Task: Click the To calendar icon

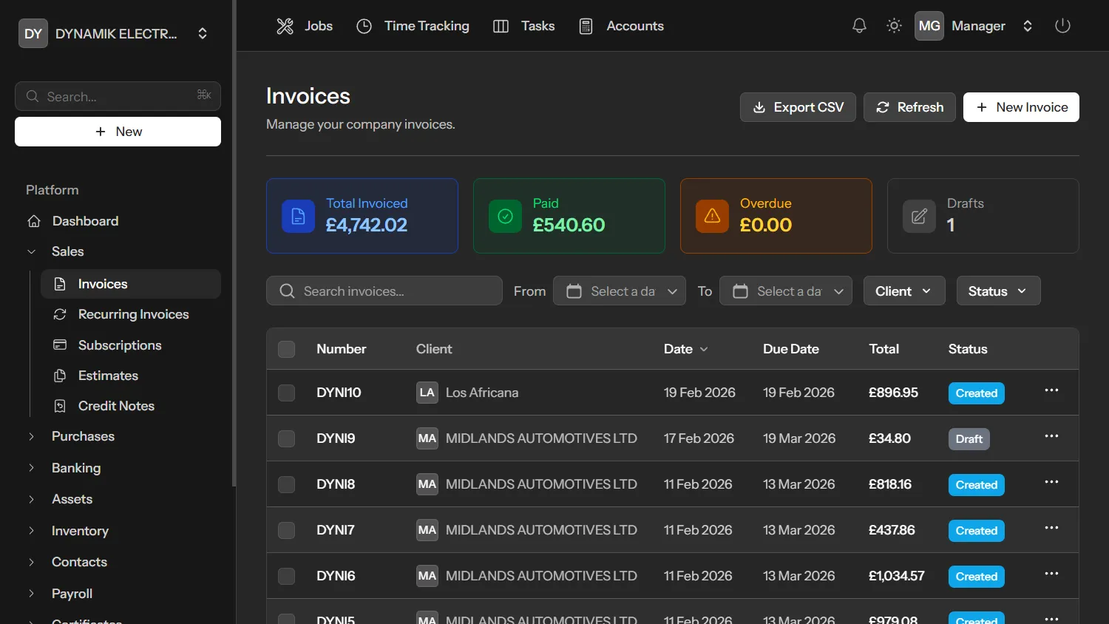Action: (740, 291)
